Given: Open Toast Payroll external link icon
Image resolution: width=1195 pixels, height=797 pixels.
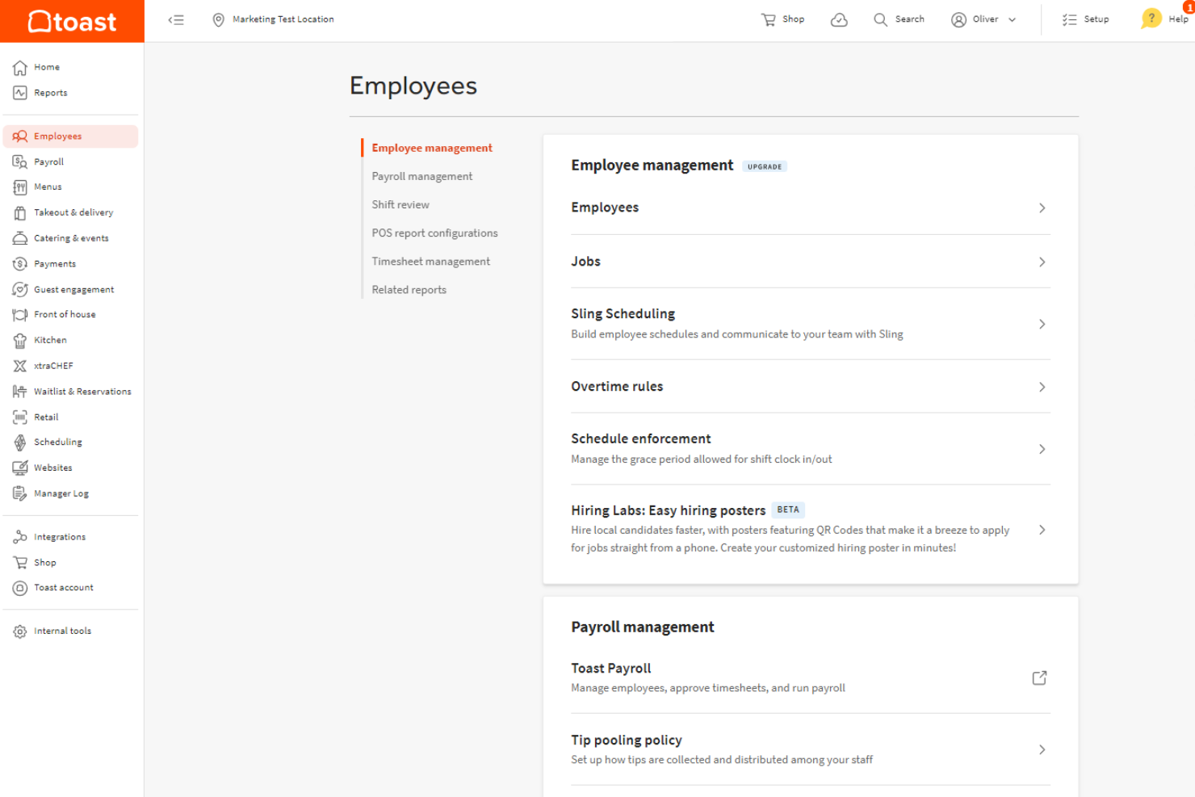Looking at the screenshot, I should (1039, 677).
